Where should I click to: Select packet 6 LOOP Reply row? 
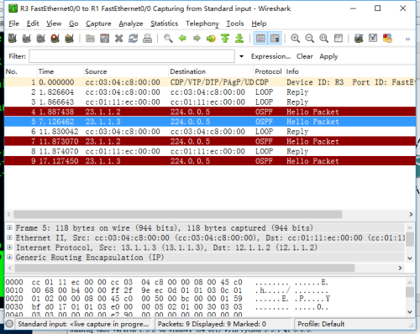coord(210,132)
